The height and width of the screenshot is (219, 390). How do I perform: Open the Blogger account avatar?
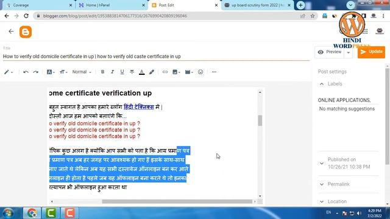(380, 31)
